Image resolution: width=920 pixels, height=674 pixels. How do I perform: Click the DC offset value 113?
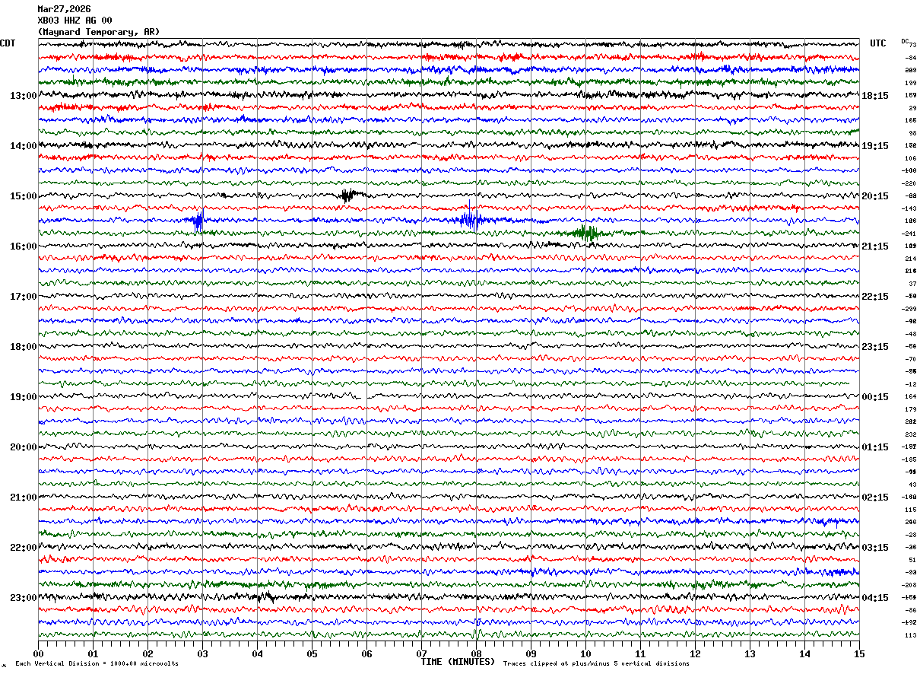910,635
